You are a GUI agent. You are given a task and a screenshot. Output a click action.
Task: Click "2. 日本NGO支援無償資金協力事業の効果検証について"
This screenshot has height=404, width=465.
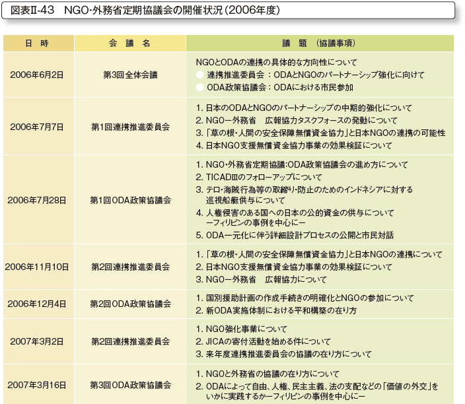294,267
